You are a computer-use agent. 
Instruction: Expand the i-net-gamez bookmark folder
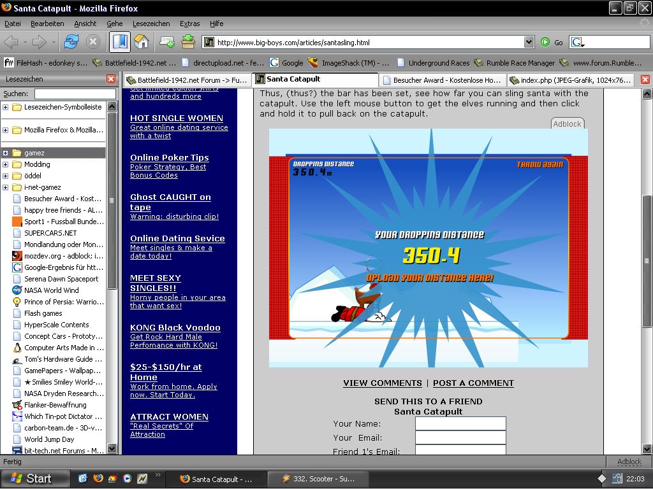5,188
